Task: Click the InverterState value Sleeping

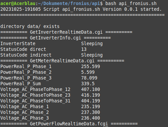Action: (92, 44)
